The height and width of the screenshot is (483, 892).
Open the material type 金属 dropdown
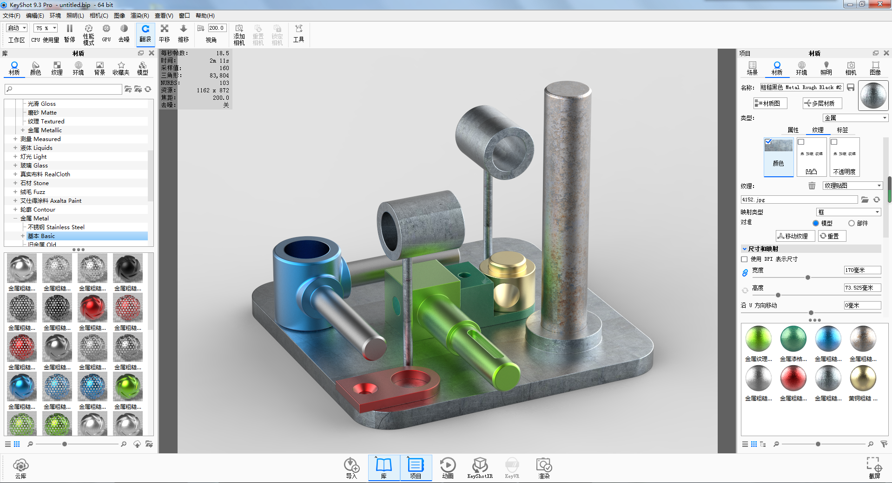point(855,118)
